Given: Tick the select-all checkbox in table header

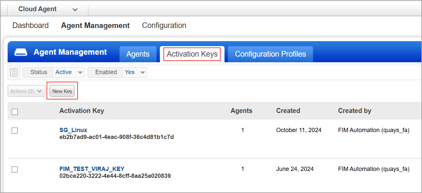Looking at the screenshot, I should (x=15, y=112).
